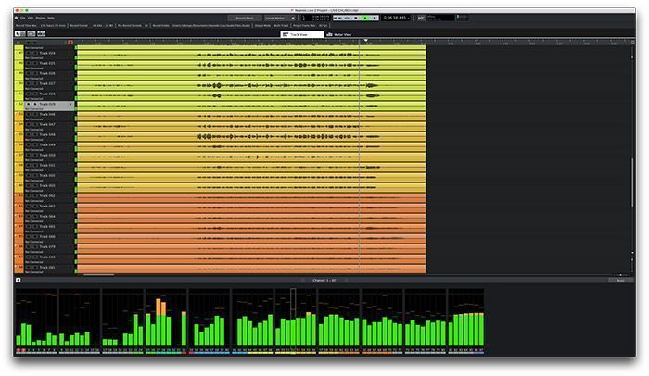Click the amber color strip of Track 049
649x376 pixels.
(x=19, y=146)
